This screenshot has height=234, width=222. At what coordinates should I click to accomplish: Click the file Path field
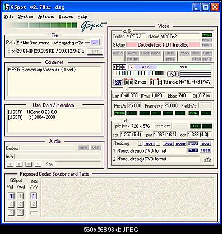click(50, 43)
